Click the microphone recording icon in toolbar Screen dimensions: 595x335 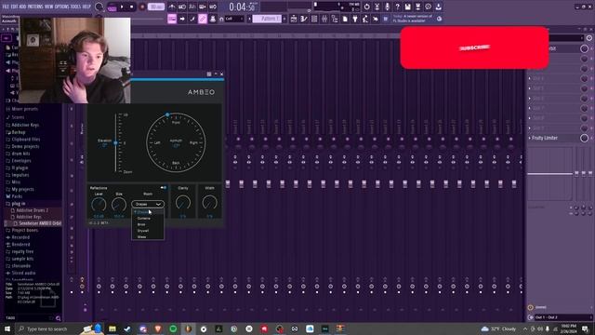coord(387,7)
